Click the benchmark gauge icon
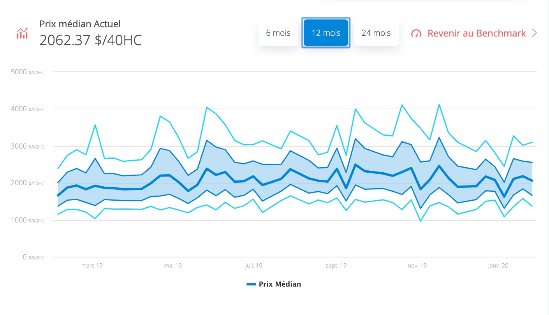549x315 pixels. [x=416, y=33]
